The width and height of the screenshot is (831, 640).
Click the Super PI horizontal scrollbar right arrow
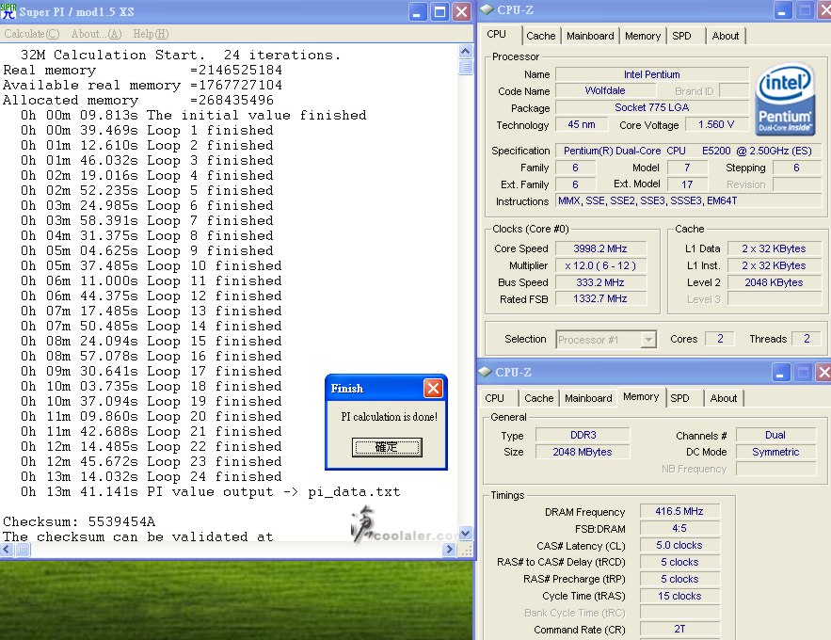pyautogui.click(x=450, y=550)
